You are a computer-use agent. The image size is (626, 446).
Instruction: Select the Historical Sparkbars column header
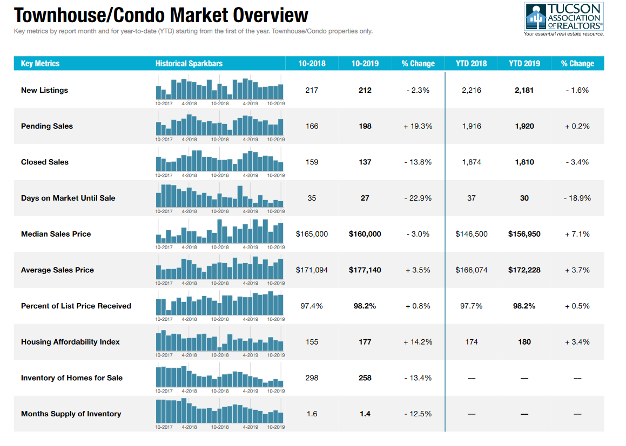point(189,64)
